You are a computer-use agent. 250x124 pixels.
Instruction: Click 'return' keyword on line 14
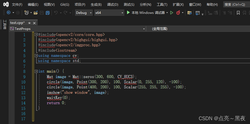(53, 103)
